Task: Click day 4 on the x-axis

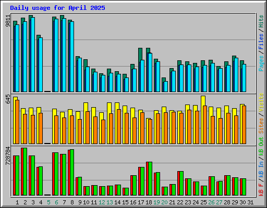Action: point(41,202)
